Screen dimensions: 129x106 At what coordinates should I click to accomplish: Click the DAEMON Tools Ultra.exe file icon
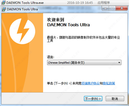(x=3, y=3)
